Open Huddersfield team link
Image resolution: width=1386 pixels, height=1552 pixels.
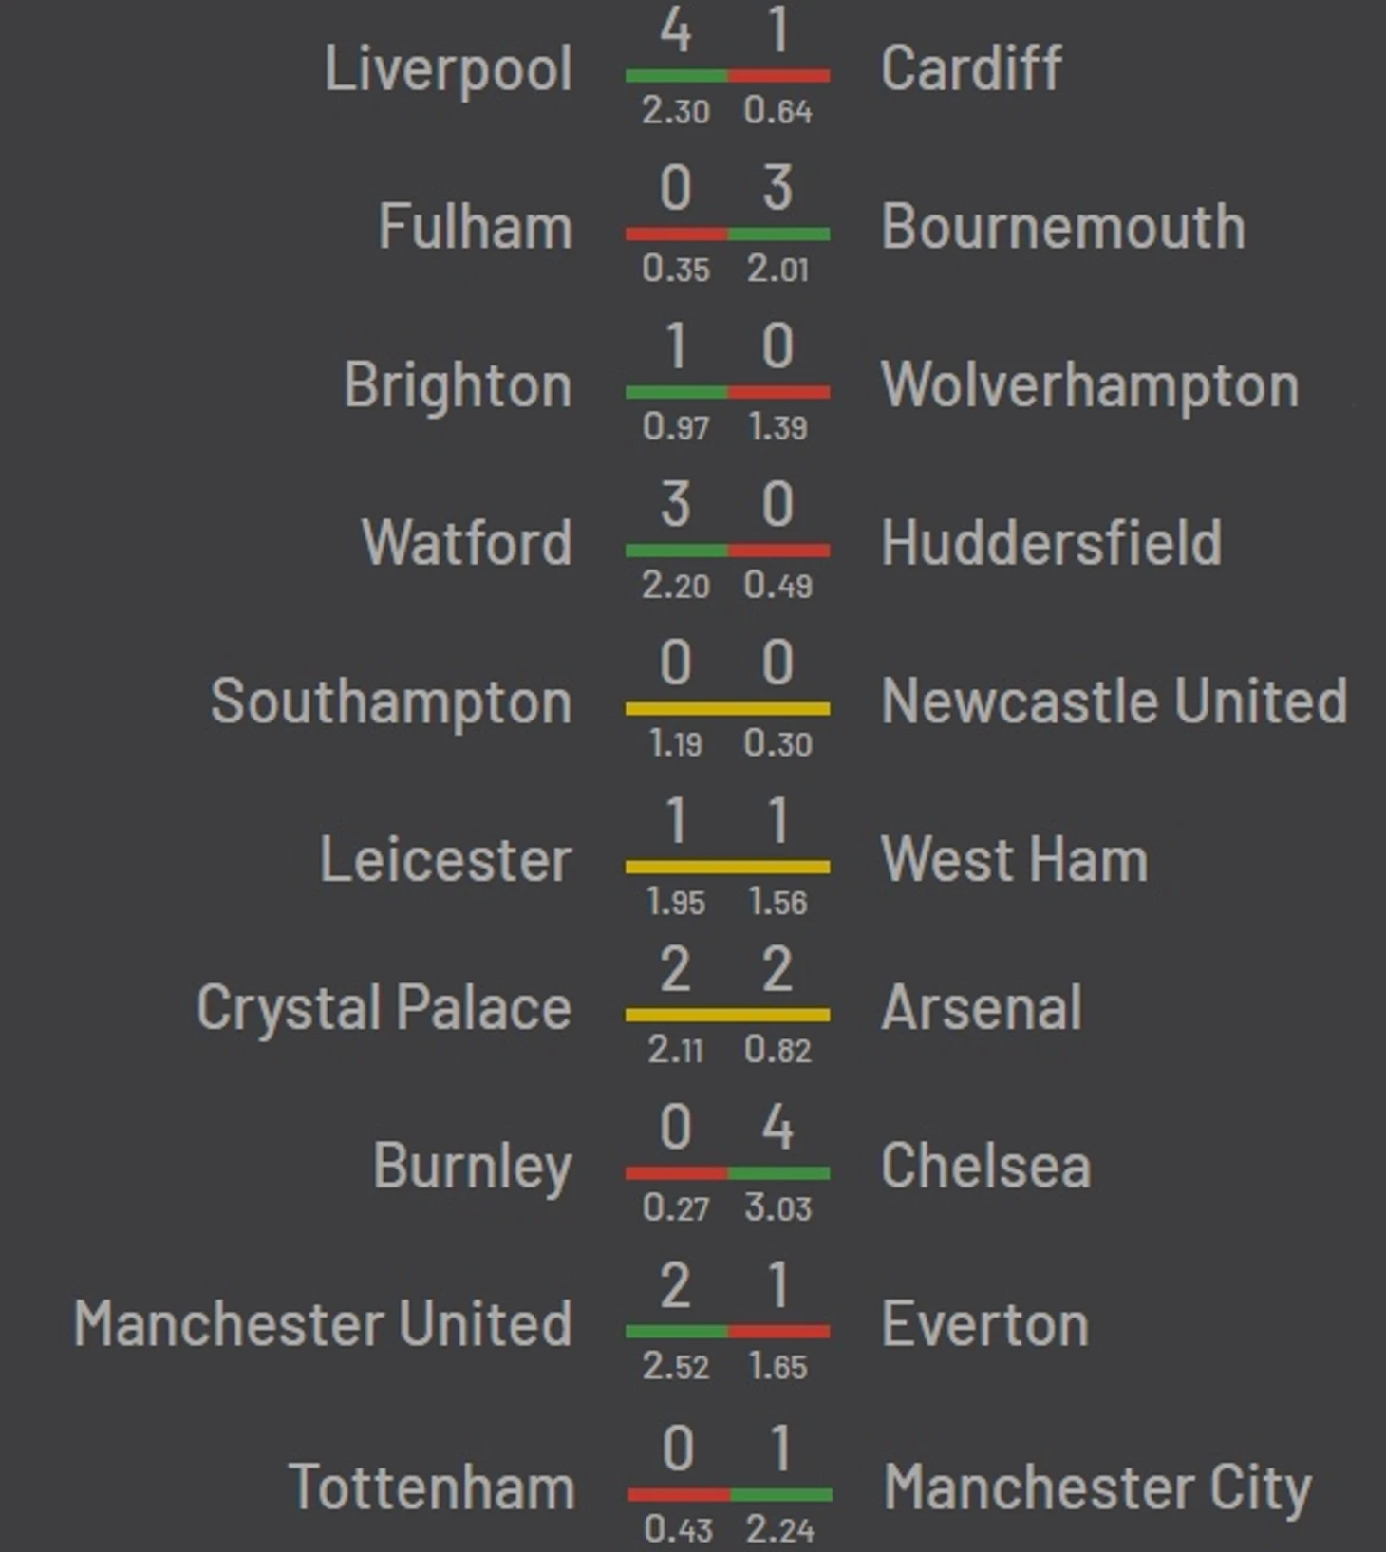[x=1051, y=543]
